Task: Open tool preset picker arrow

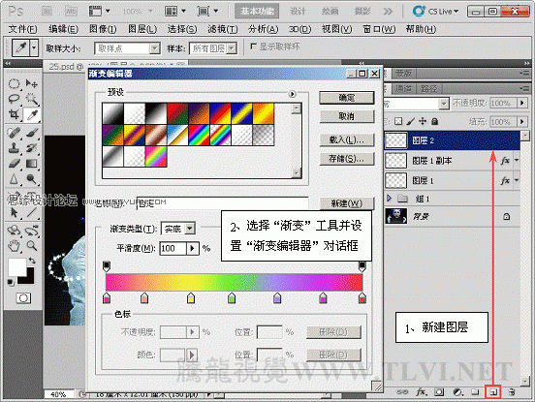Action: point(34,47)
